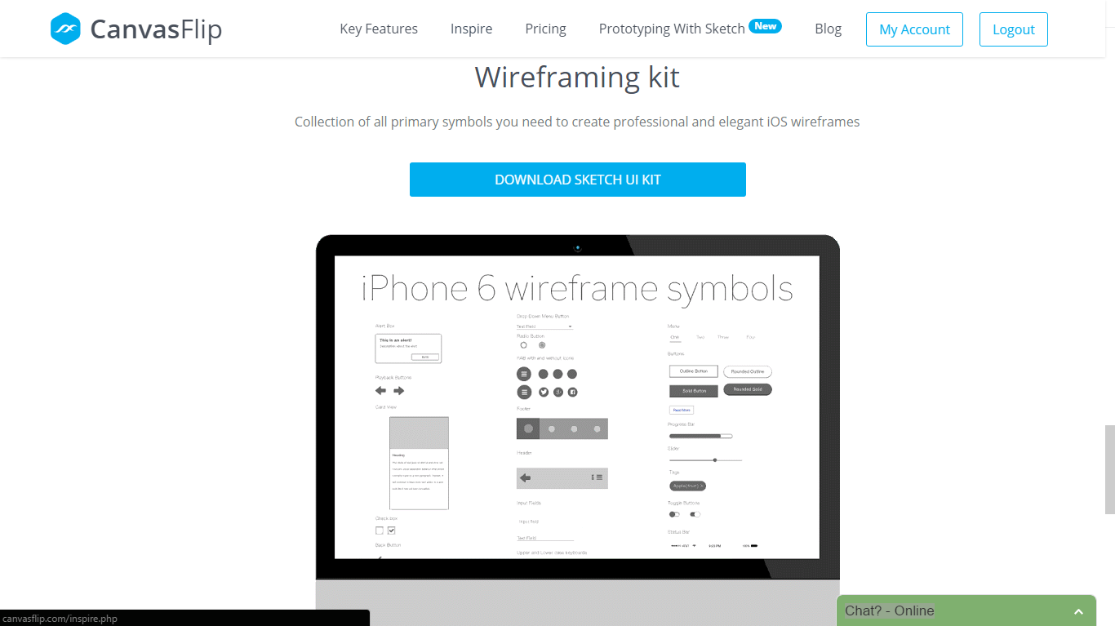The image size is (1115, 626).
Task: Click the Logout button
Action: click(x=1014, y=29)
